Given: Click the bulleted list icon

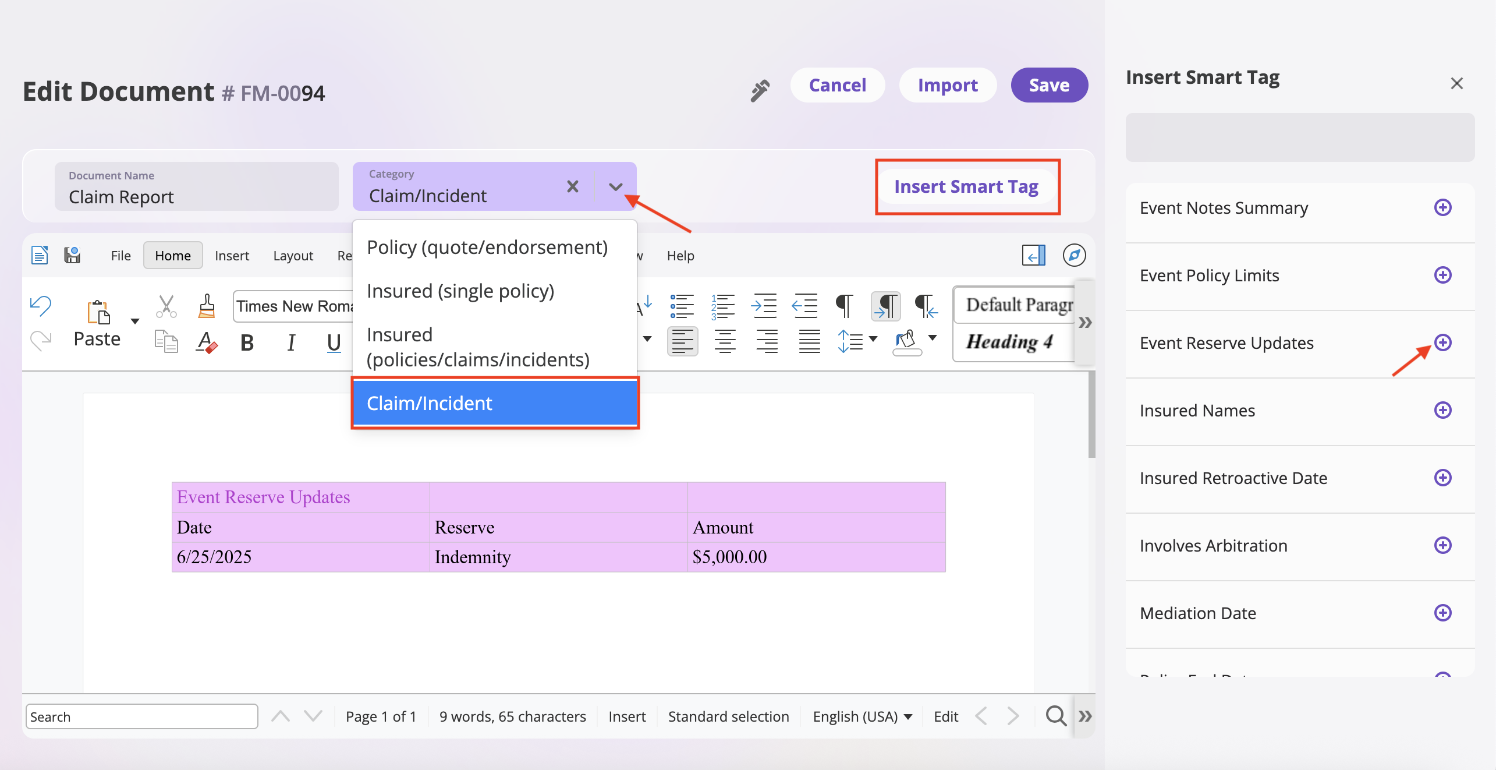Looking at the screenshot, I should point(682,306).
